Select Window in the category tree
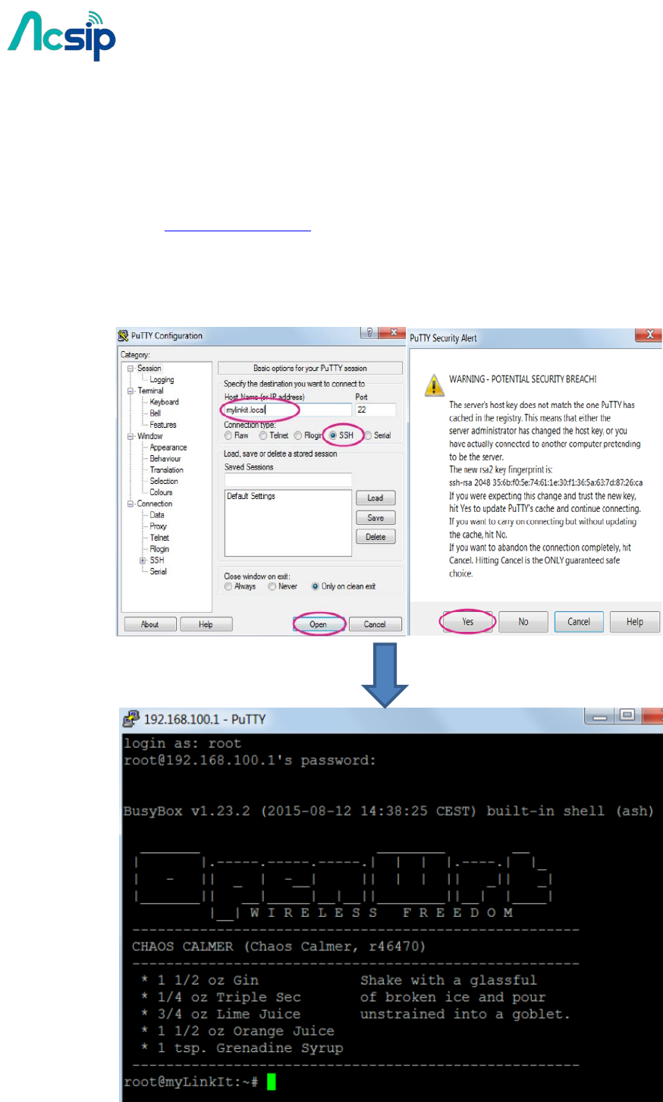Image resolution: width=663 pixels, height=1102 pixels. click(149, 436)
